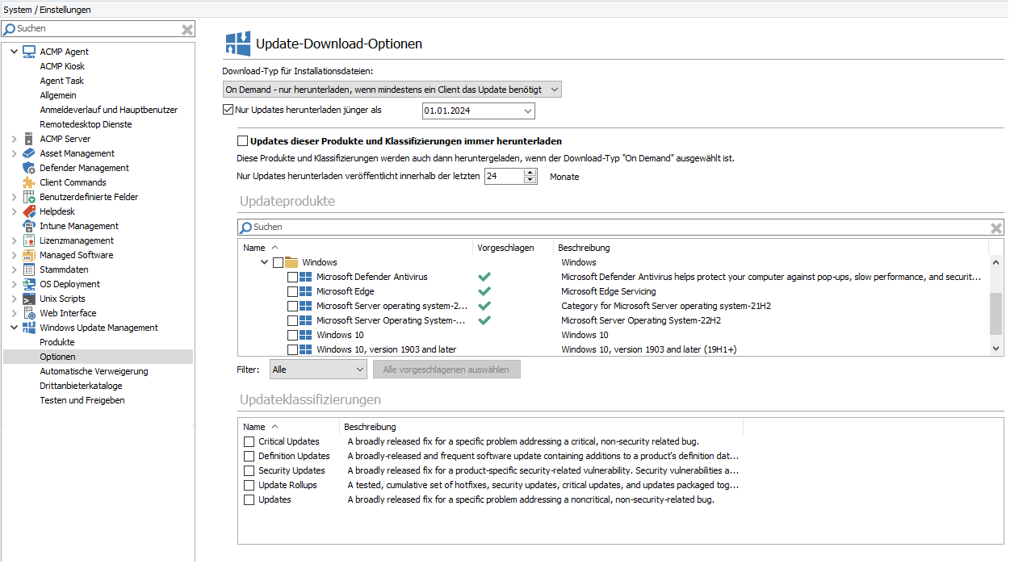
Task: Enable Updates dieser Produkte immer herunterladen
Action: pyautogui.click(x=243, y=141)
